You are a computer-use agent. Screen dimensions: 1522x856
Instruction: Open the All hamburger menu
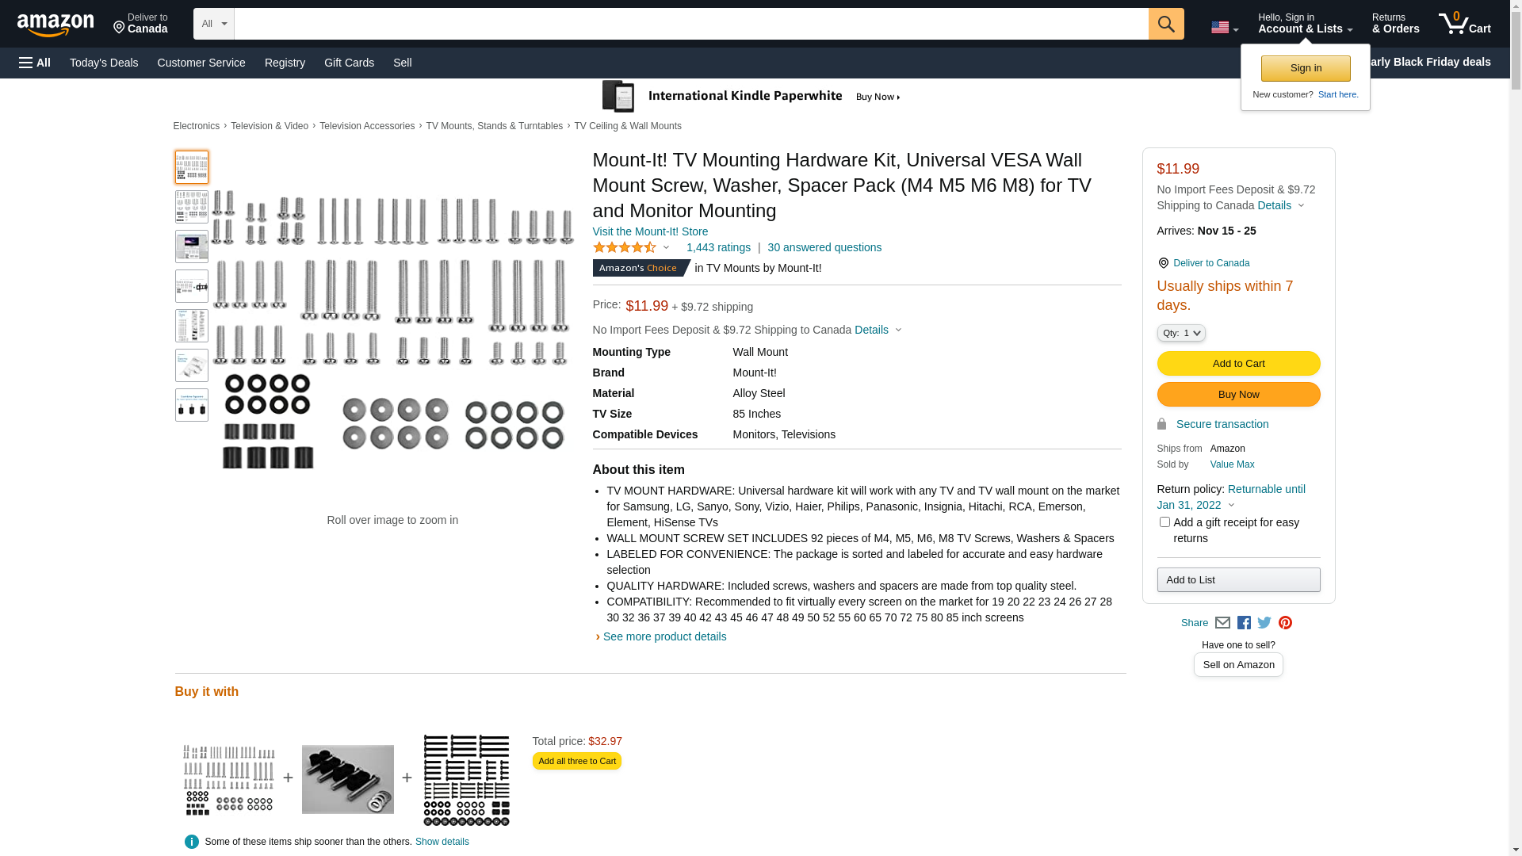click(x=35, y=63)
